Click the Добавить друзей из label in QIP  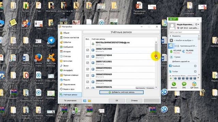pyautogui.click(x=181, y=61)
